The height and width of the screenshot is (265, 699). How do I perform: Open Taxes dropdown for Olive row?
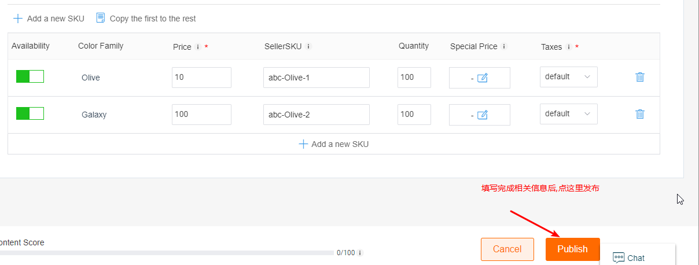point(569,77)
